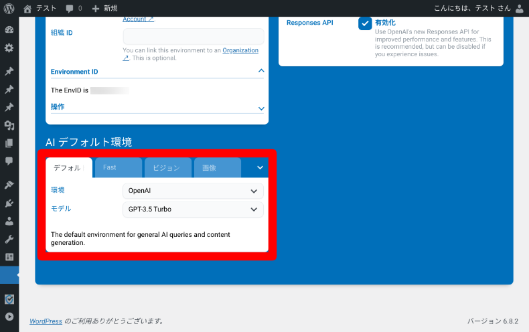Open the user avatar in the admin bar
The width and height of the screenshot is (529, 332).
(x=520, y=9)
